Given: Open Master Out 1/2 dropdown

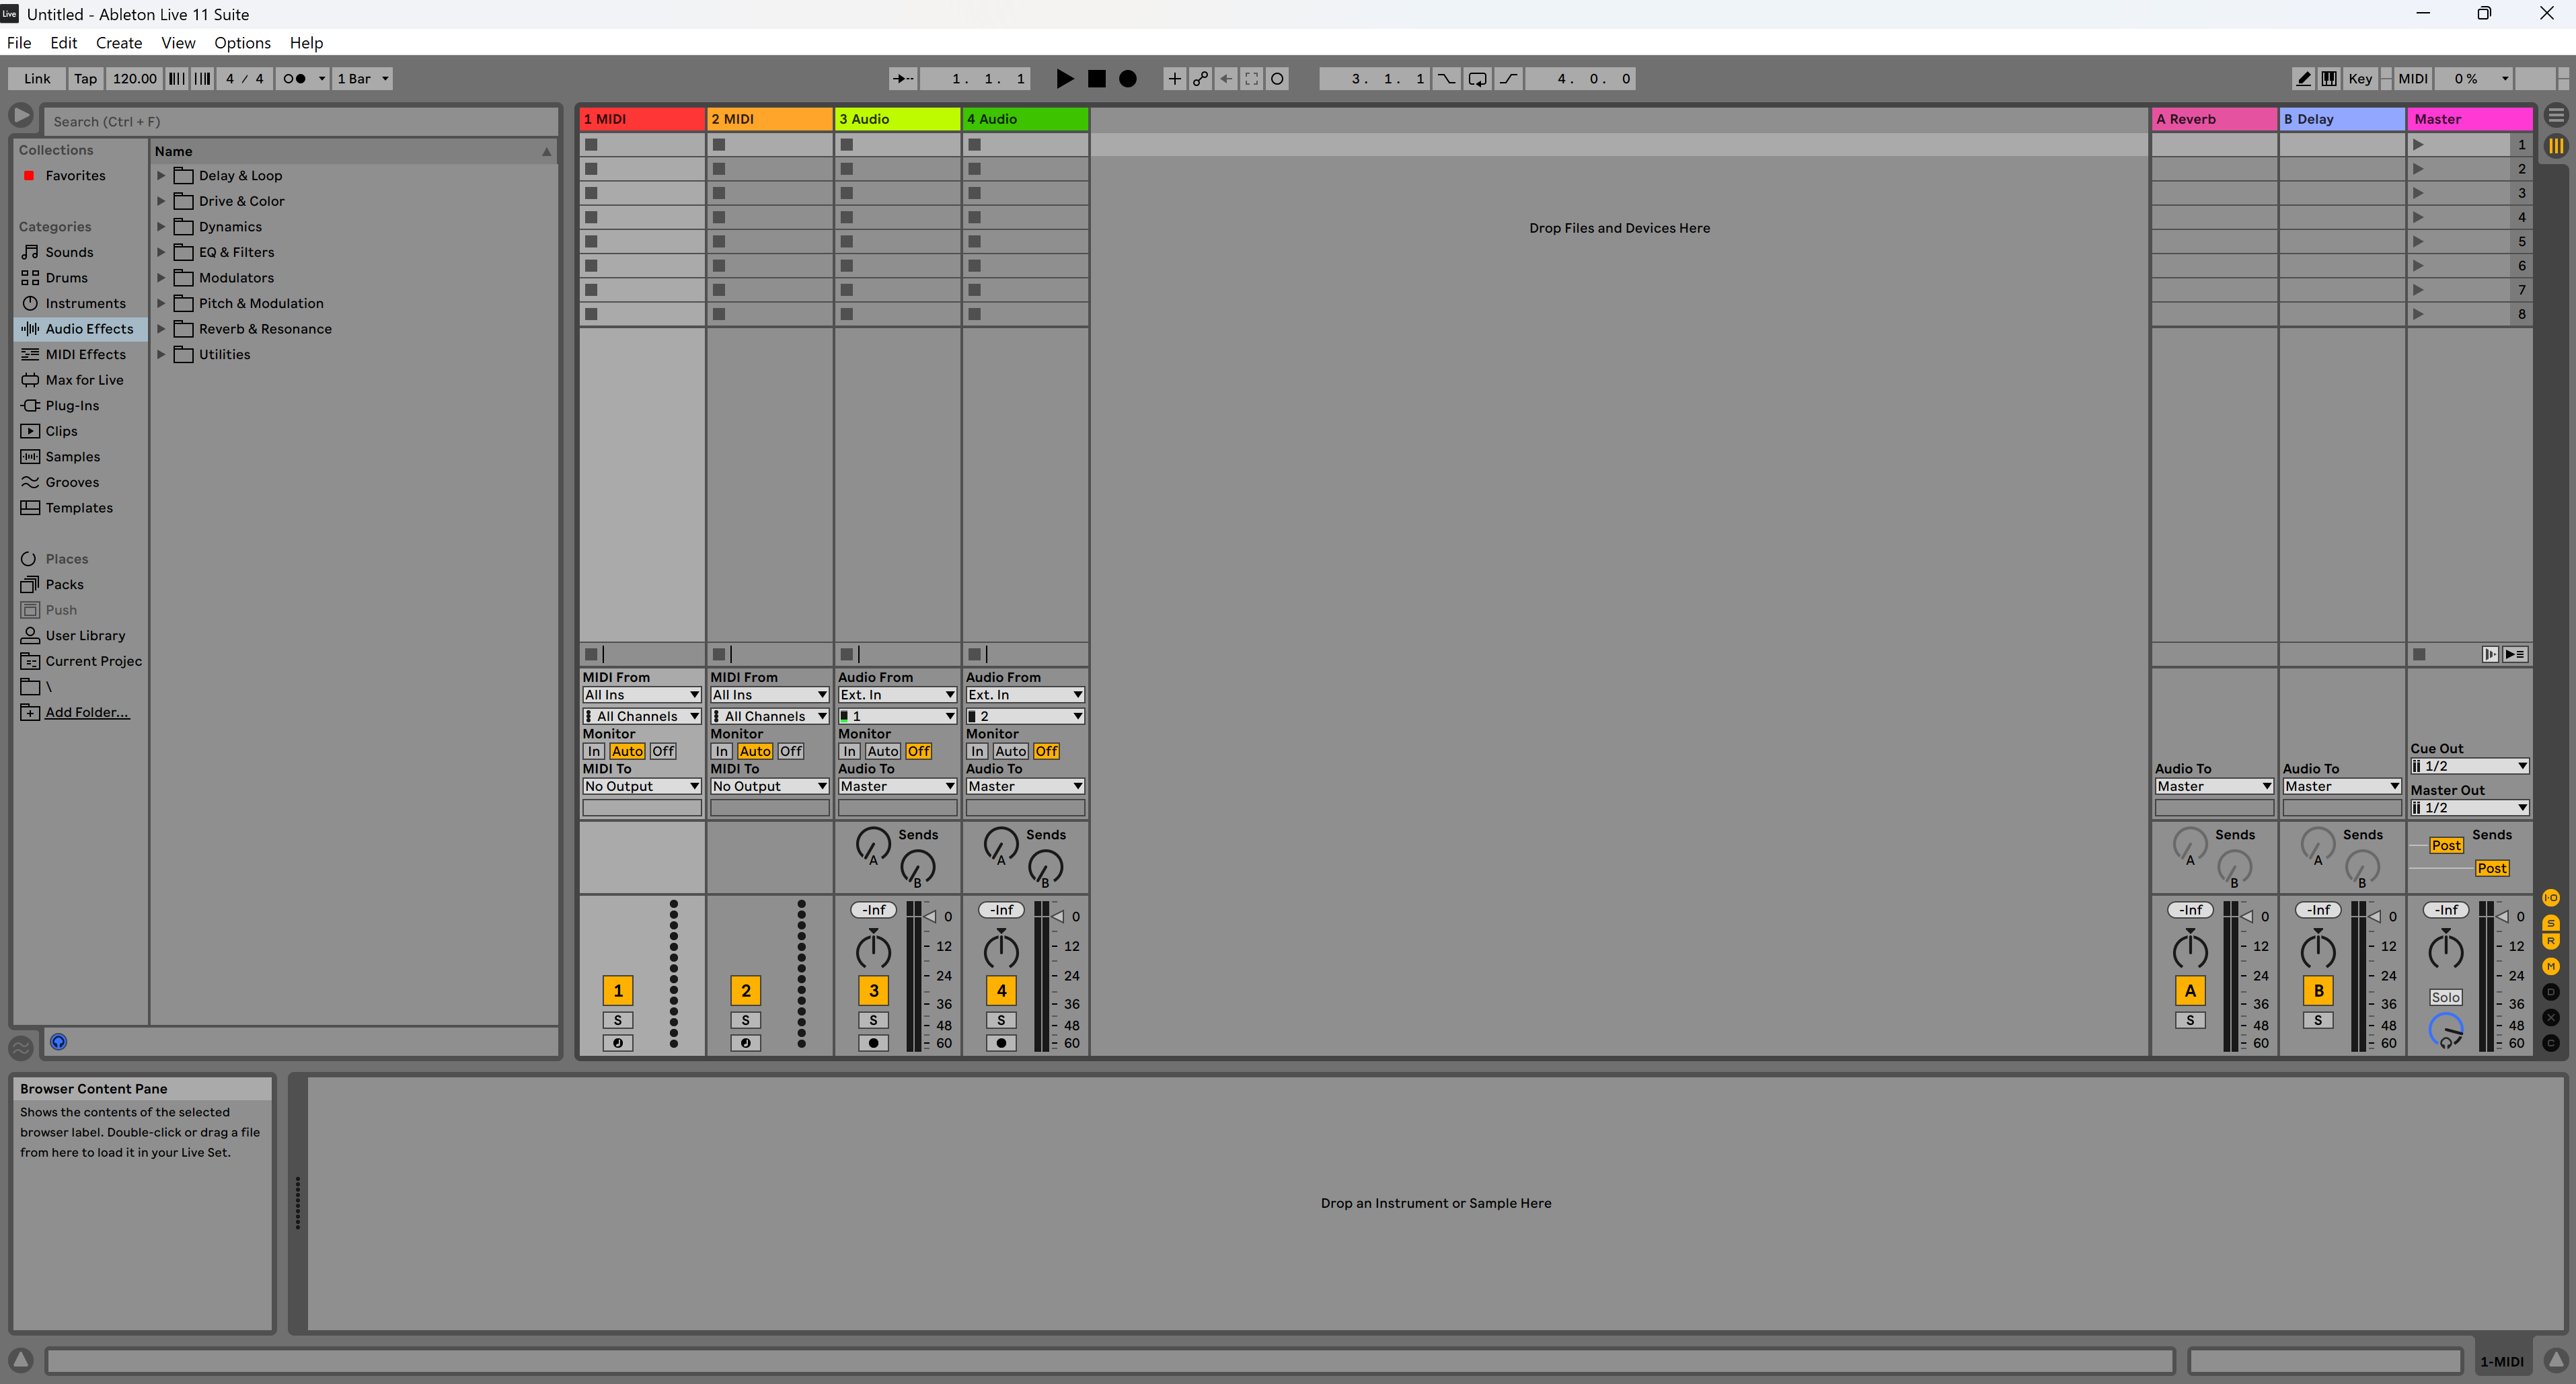Looking at the screenshot, I should (x=2469, y=807).
